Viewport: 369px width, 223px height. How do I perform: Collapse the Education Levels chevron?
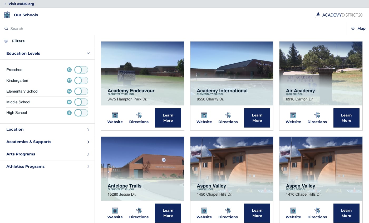tap(88, 53)
